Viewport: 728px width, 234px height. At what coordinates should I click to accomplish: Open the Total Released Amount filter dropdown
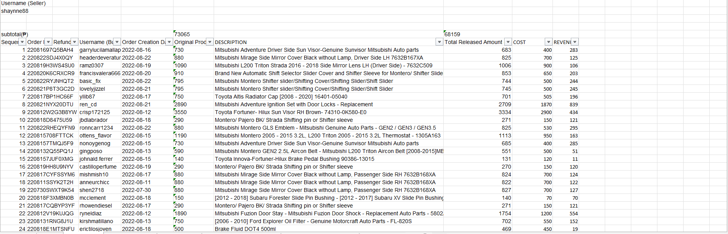coord(508,42)
